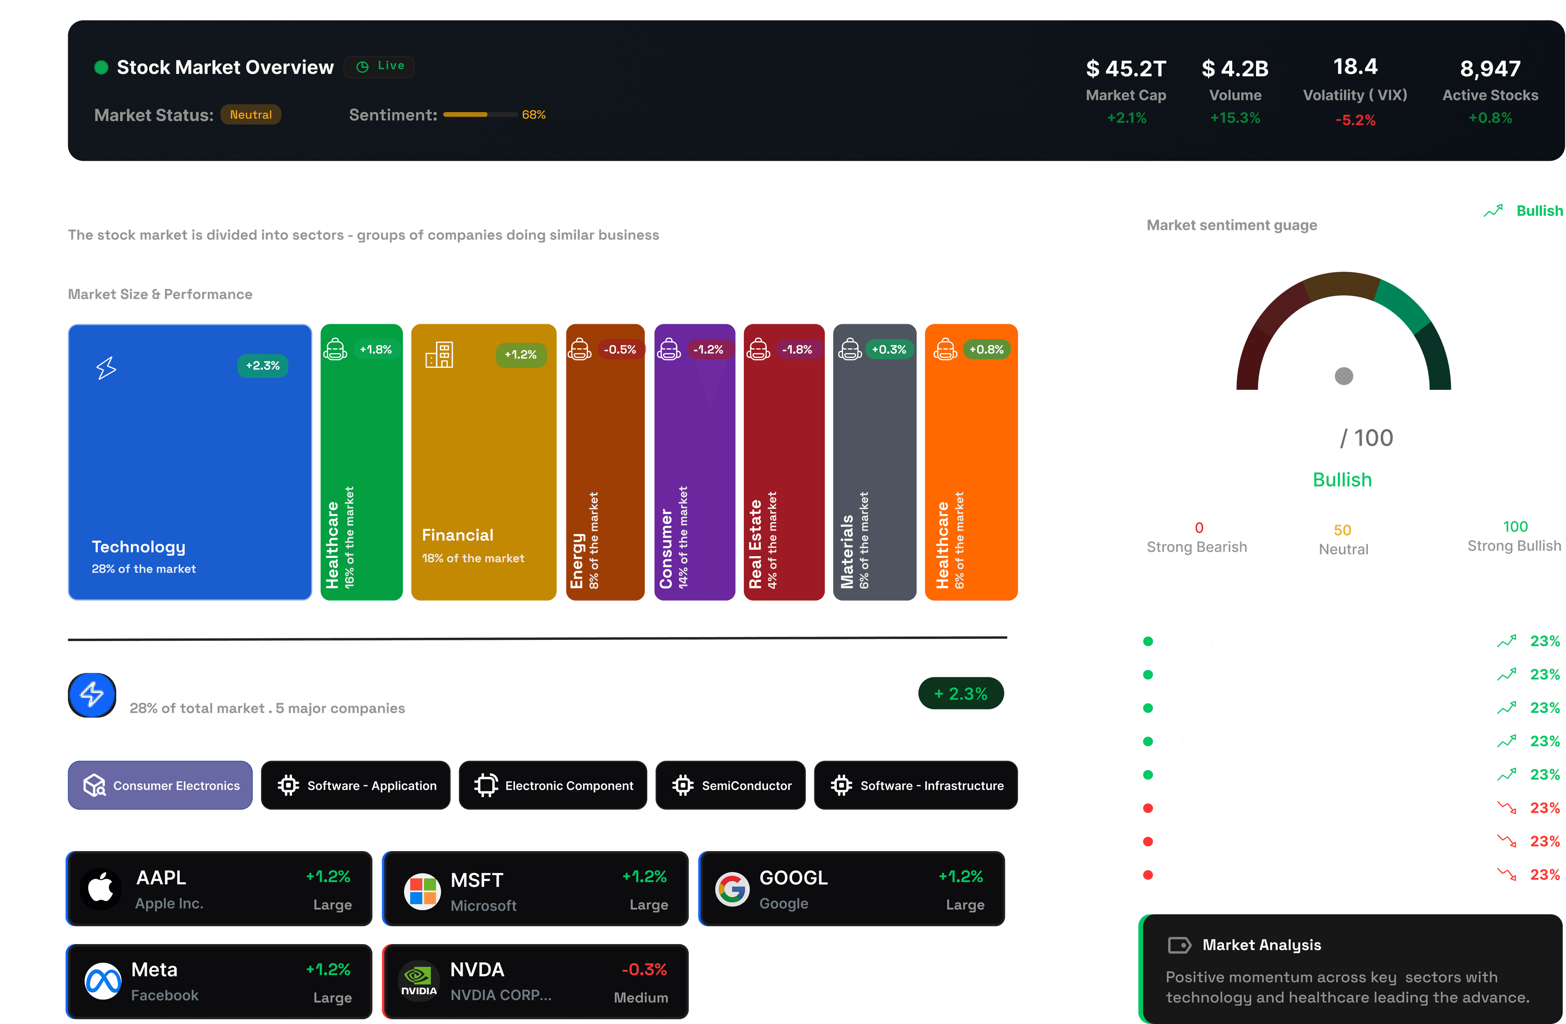Click the Microsoft logo on MSFT card
1566x1024 pixels.
pyautogui.click(x=422, y=891)
